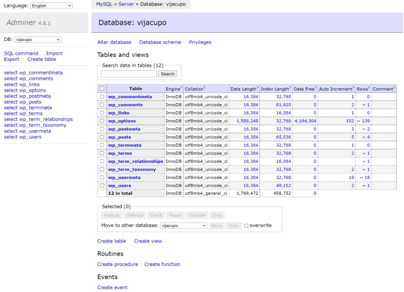Screen dimensions: 404x292
Task: Toggle the select-all checkbox in table header
Action: coord(102,89)
